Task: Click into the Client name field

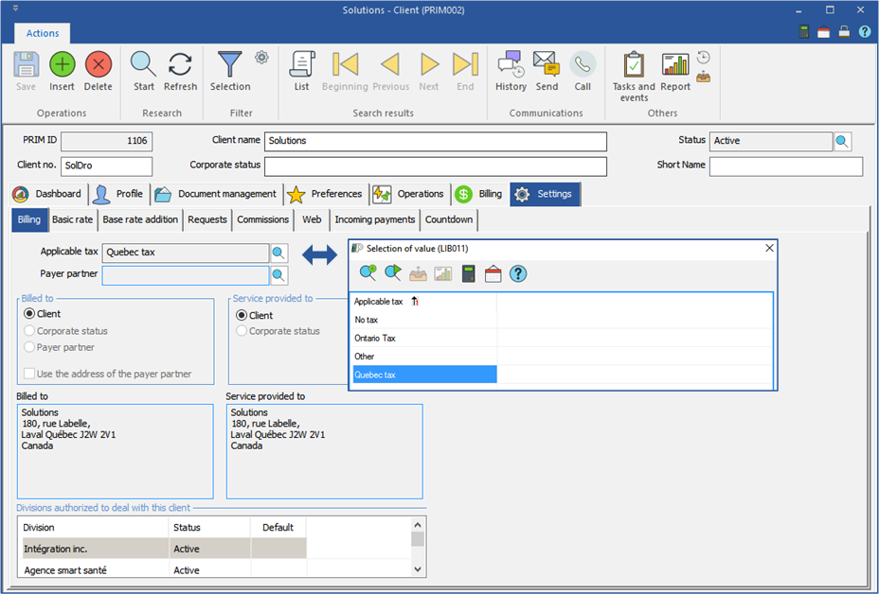Action: (x=436, y=141)
